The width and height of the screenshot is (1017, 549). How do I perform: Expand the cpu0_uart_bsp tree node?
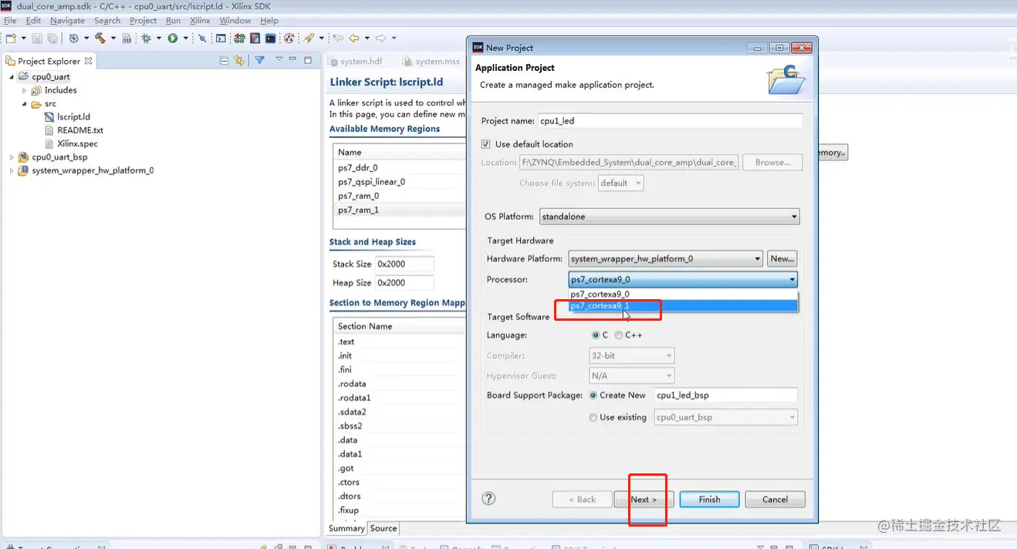coord(12,157)
